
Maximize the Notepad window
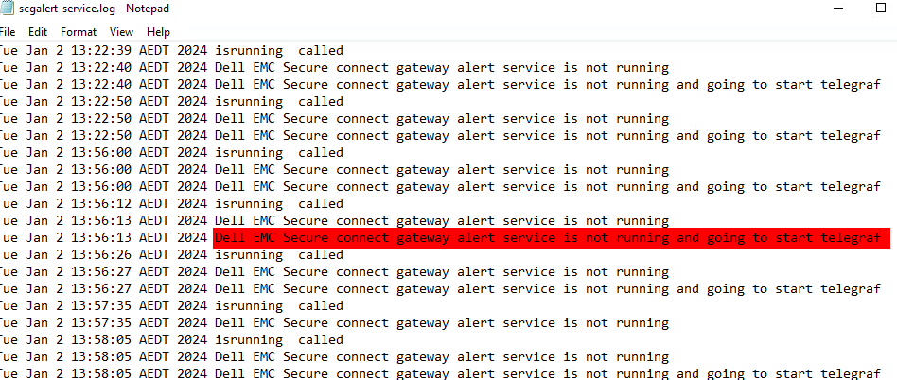881,9
